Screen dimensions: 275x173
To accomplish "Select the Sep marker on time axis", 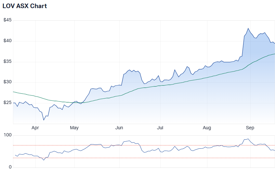I will [x=250, y=128].
